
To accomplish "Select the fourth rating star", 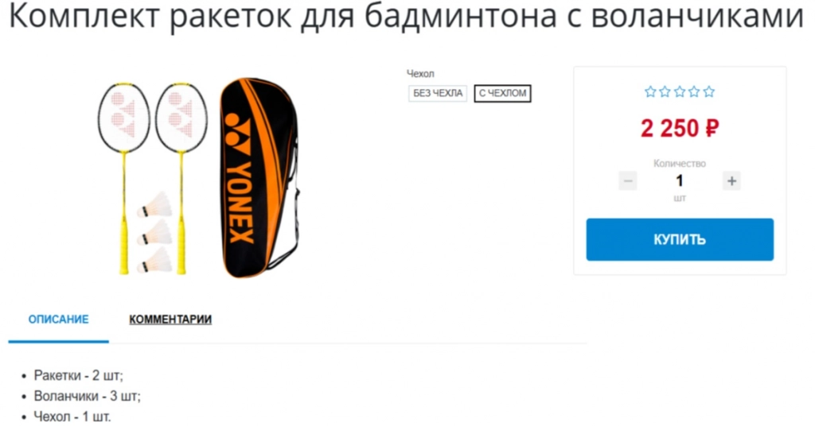I will coord(694,92).
